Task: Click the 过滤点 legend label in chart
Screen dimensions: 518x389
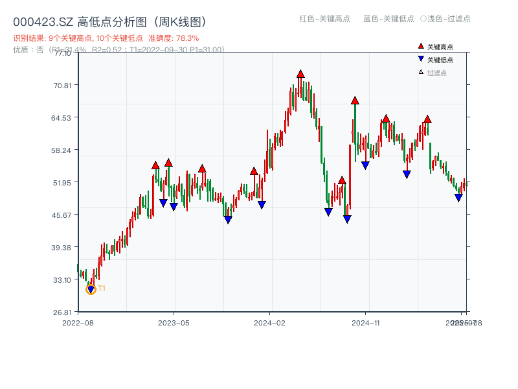Action: click(x=436, y=73)
